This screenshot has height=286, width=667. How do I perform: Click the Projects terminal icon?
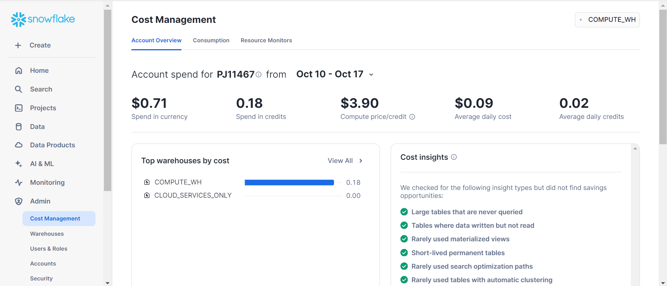click(x=19, y=108)
